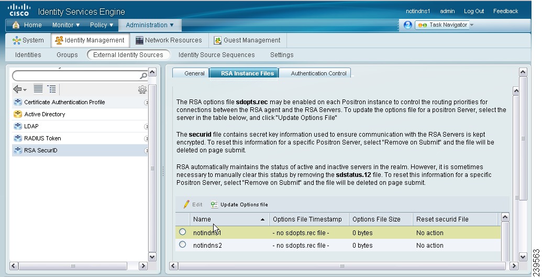The width and height of the screenshot is (542, 277).
Task: Open the Administration dropdown menu
Action: (150, 25)
